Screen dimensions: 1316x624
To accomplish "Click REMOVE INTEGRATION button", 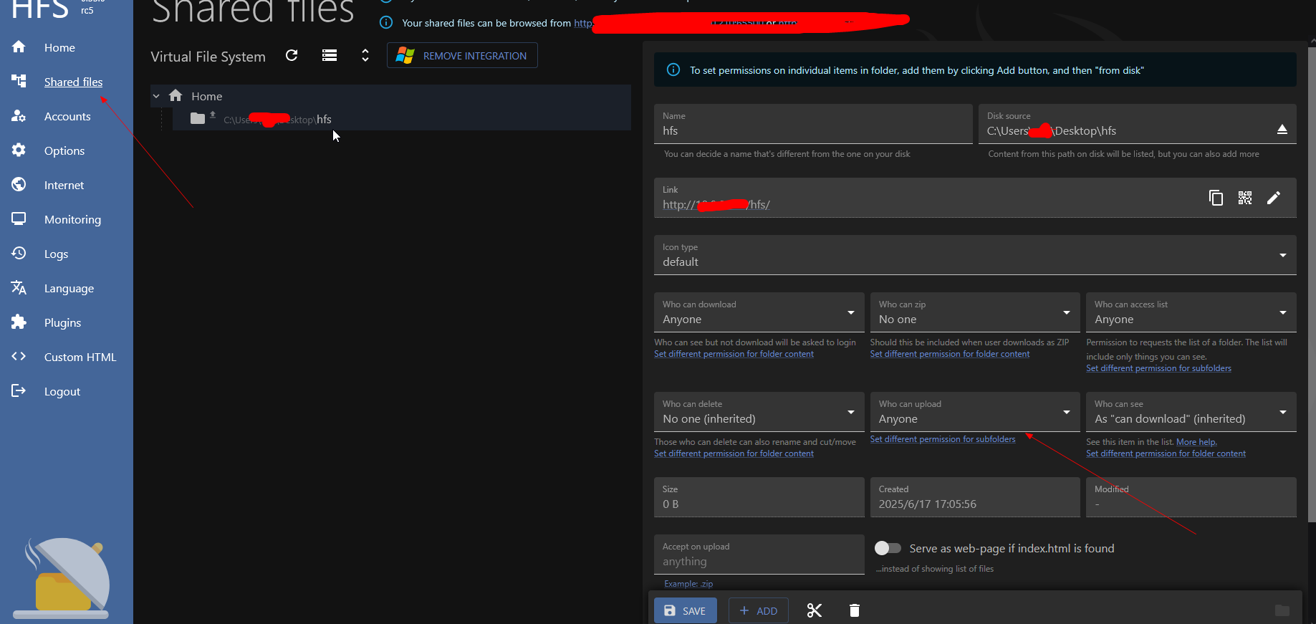I will click(462, 55).
